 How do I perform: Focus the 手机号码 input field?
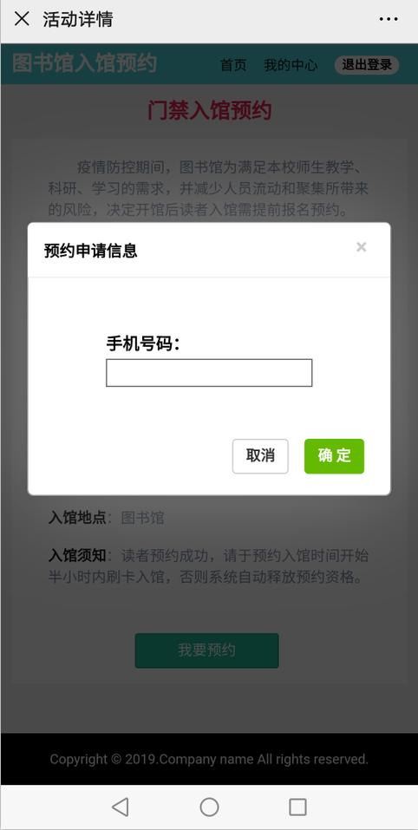pos(209,373)
